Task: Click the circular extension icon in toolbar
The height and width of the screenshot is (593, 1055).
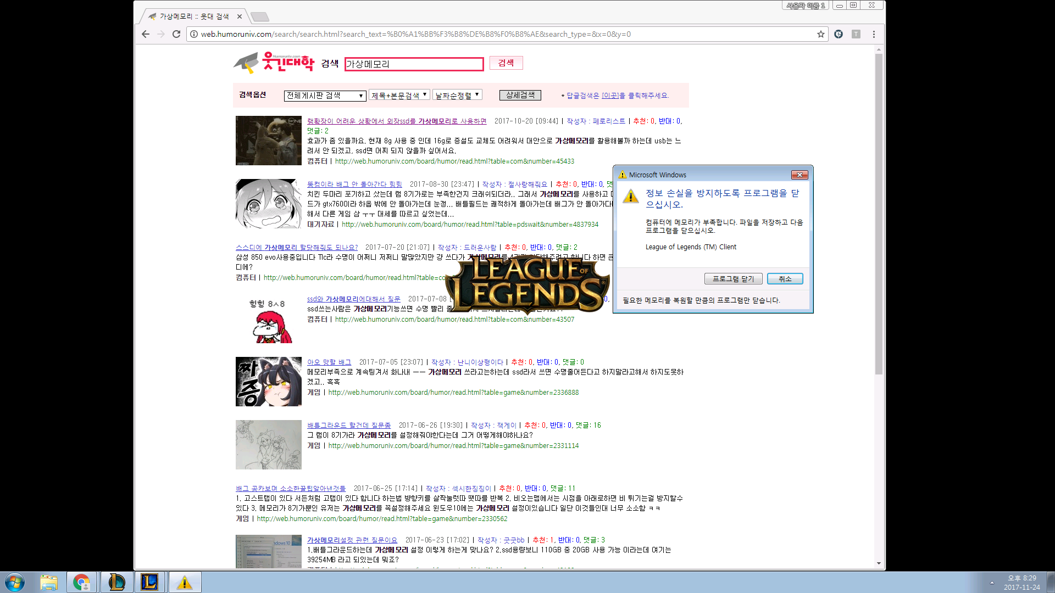Action: click(839, 34)
